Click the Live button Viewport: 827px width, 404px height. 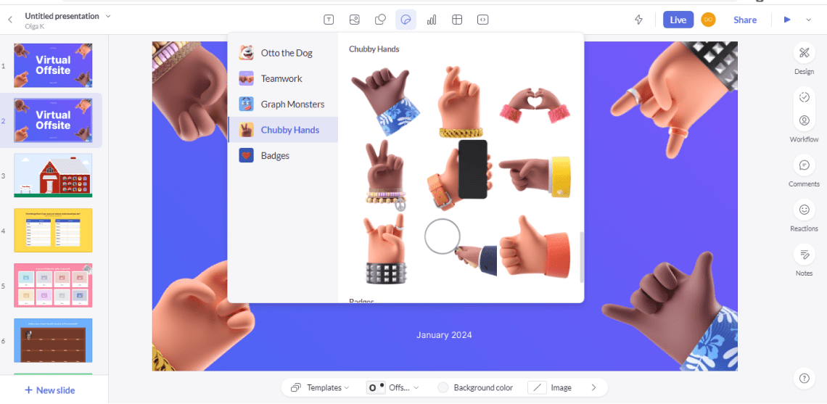click(678, 20)
